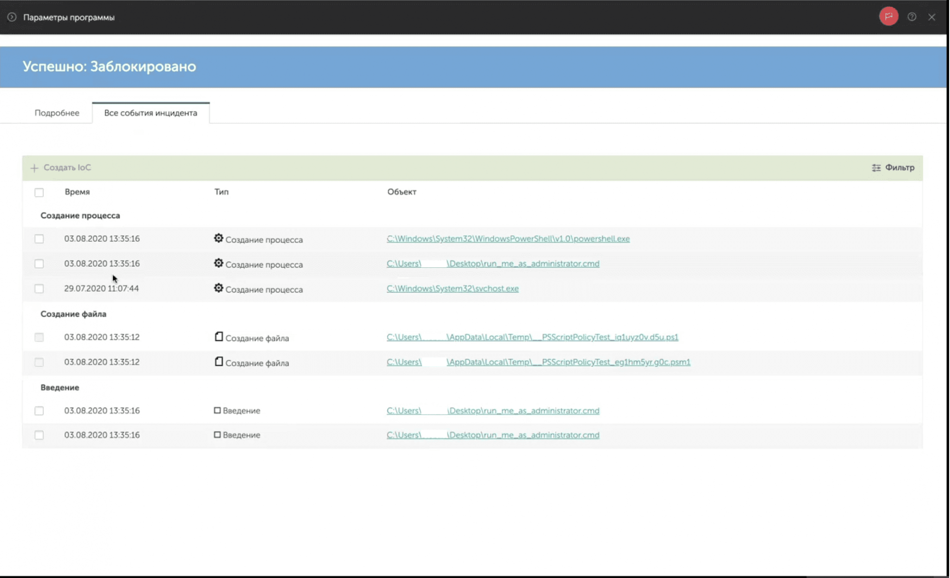Switch to the Подробнее tab
Screen dimensions: 950x578
57,113
